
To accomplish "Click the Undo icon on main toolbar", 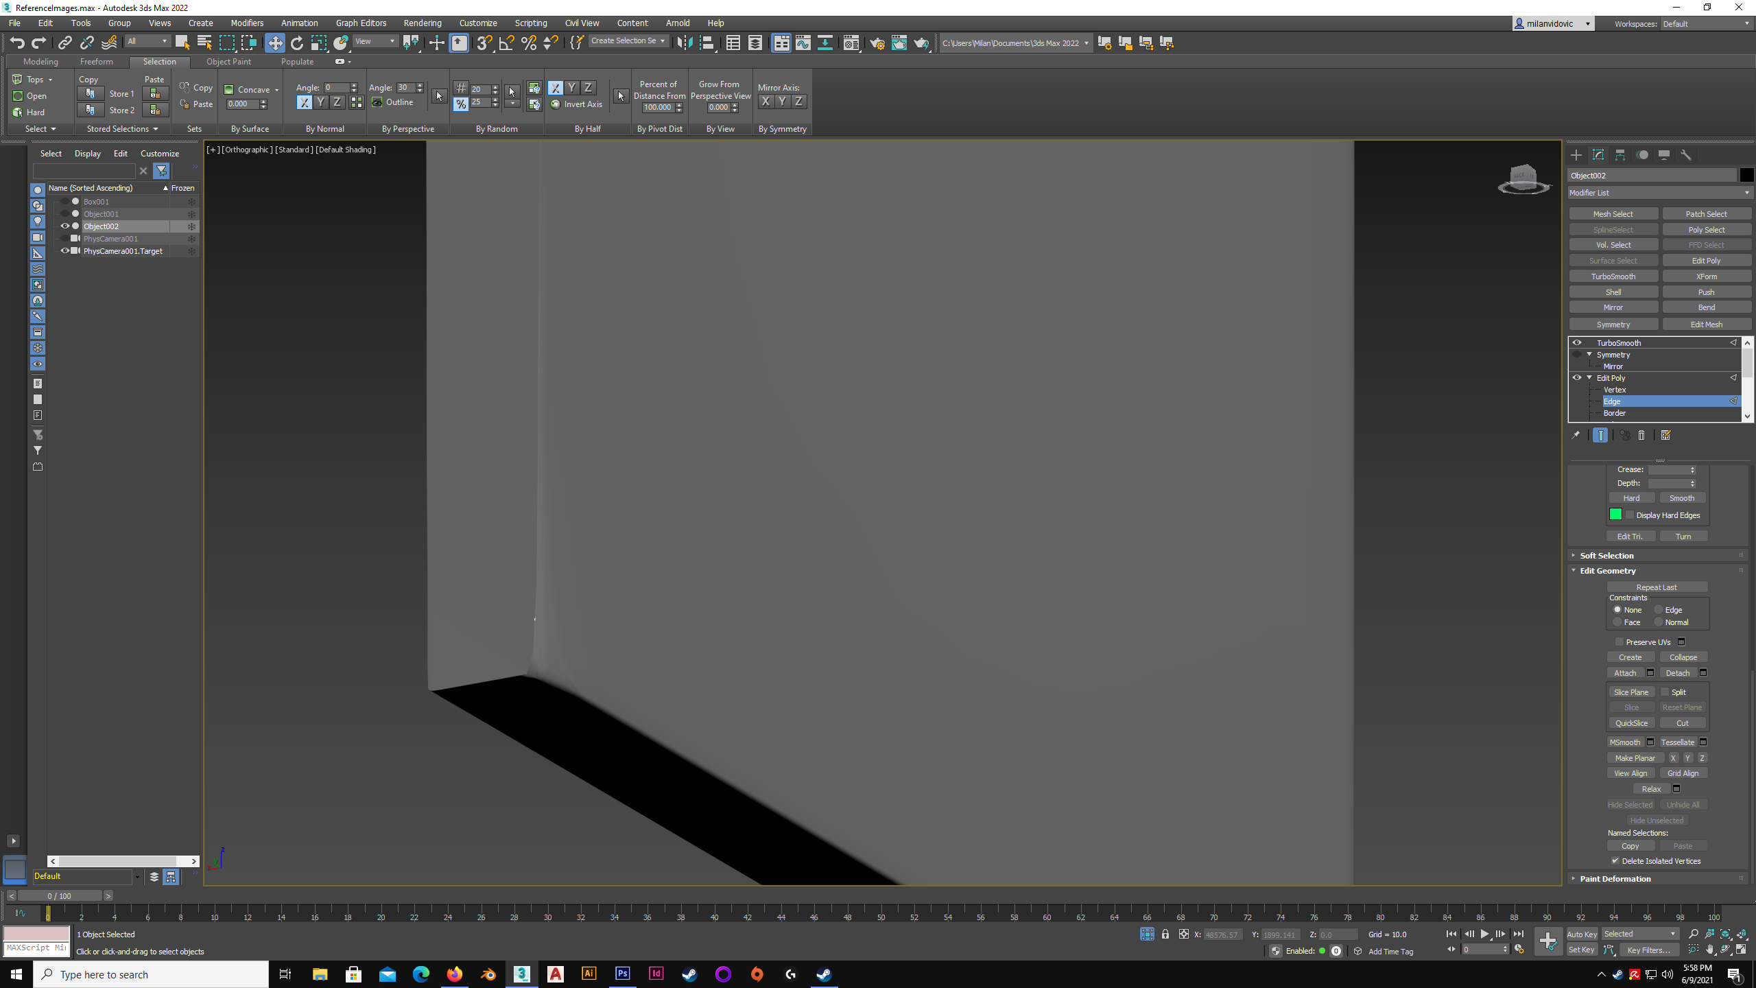I will pyautogui.click(x=17, y=43).
